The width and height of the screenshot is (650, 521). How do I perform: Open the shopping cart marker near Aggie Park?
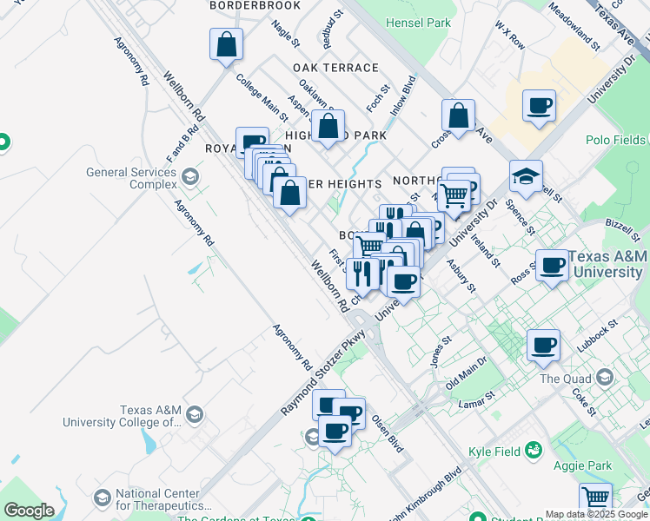tap(596, 499)
